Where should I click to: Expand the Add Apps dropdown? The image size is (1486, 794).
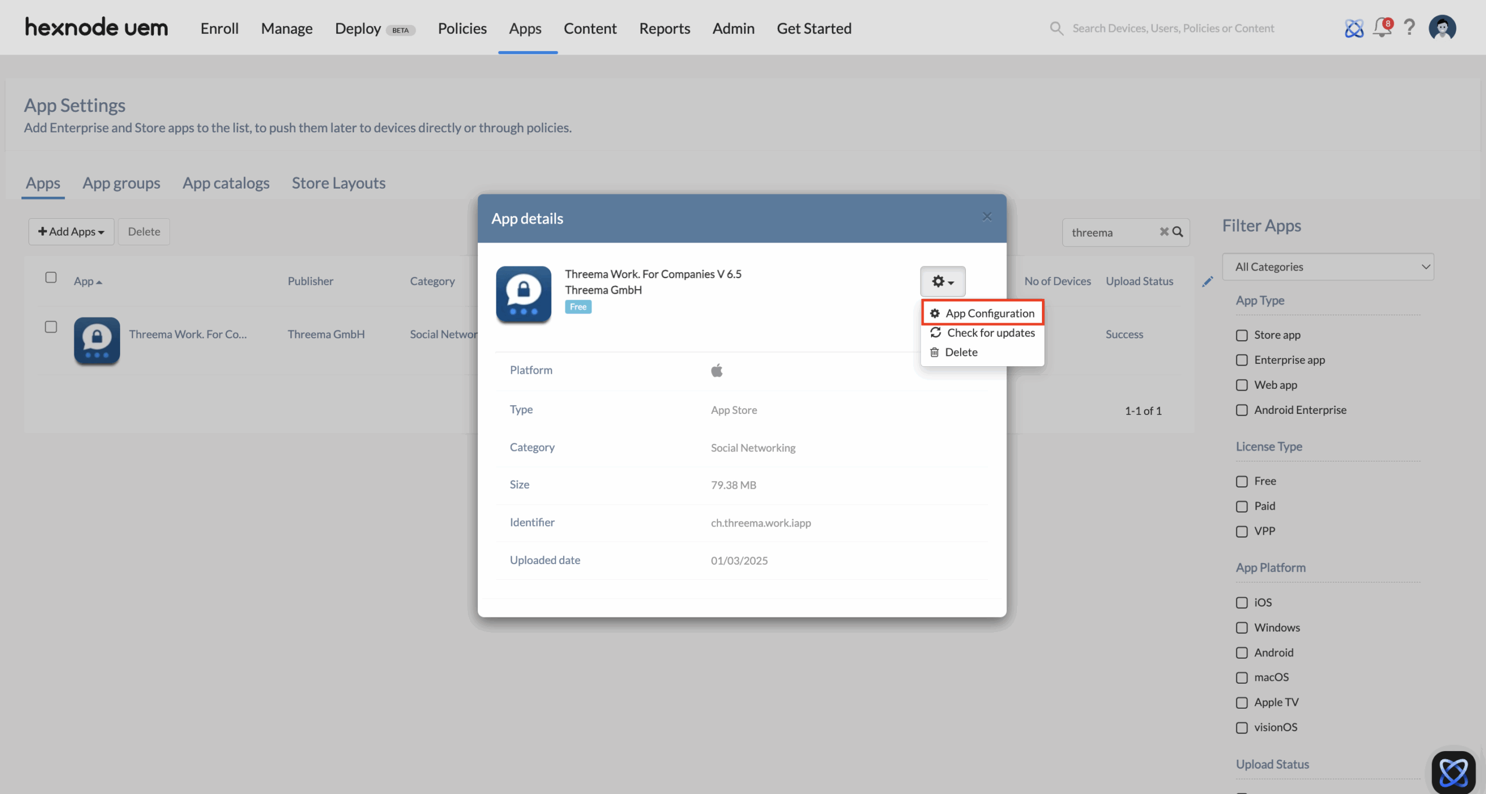coord(71,232)
